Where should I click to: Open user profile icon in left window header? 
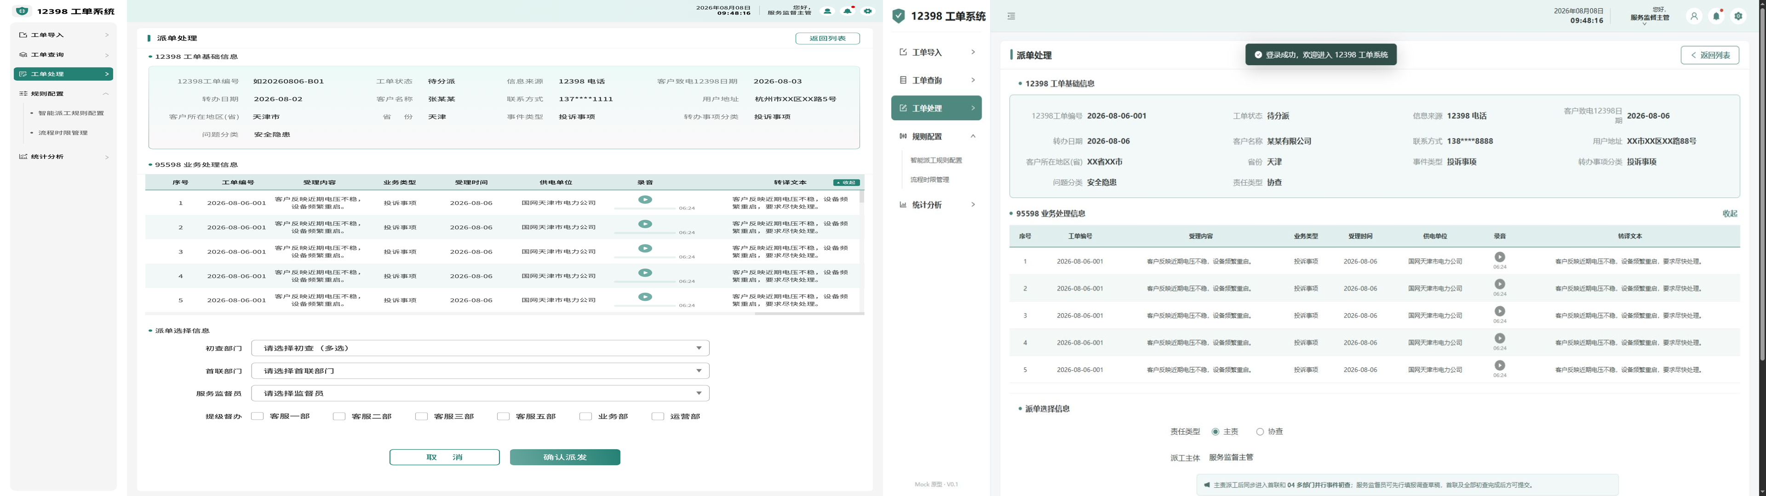point(827,11)
